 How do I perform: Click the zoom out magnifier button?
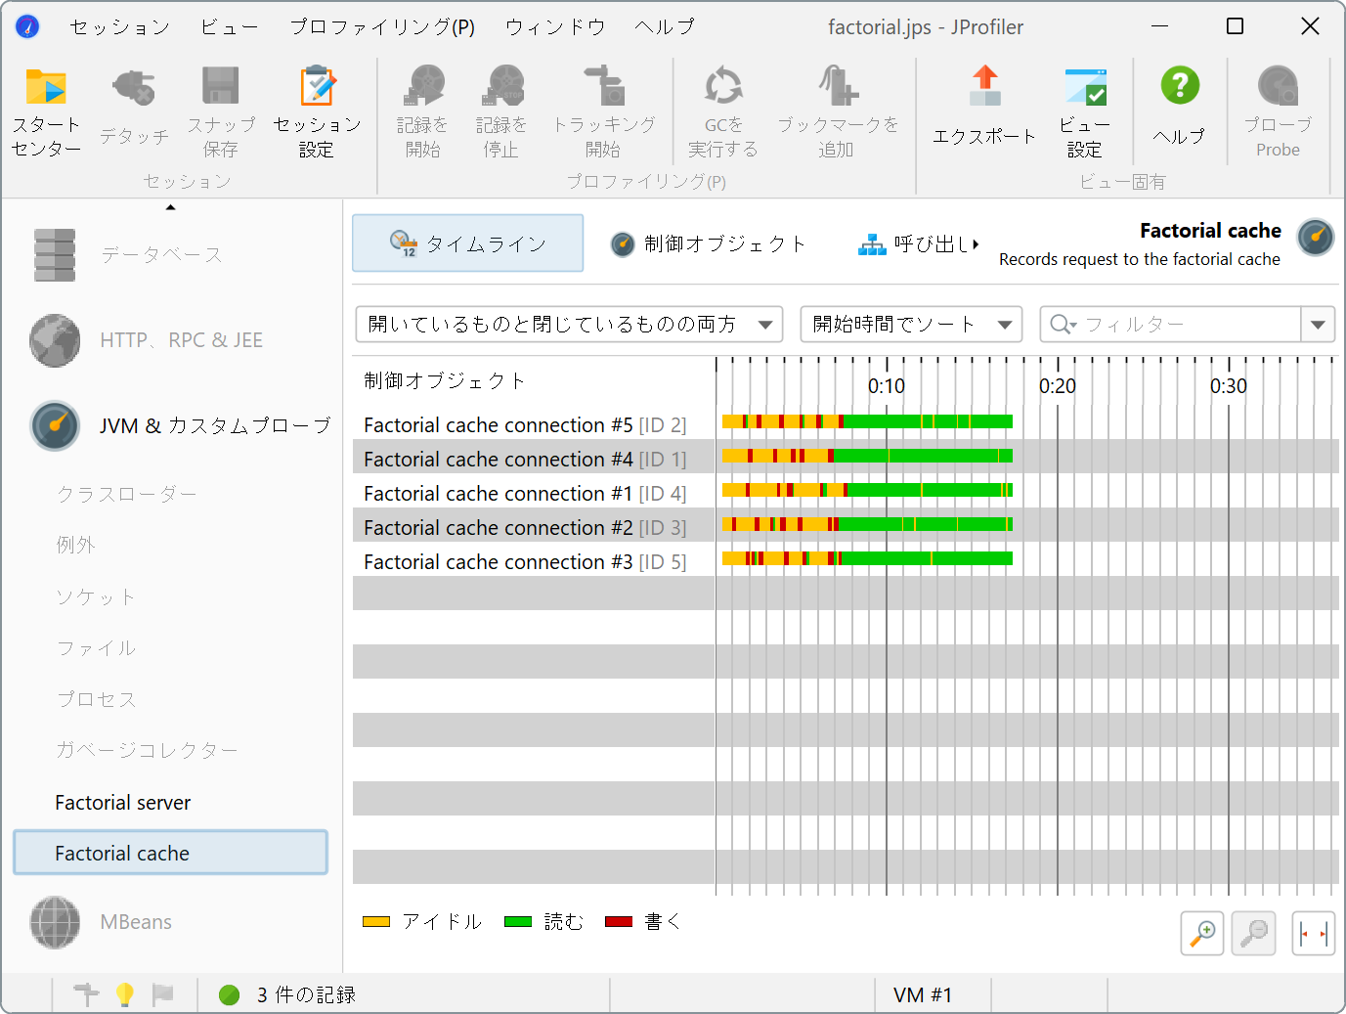(x=1253, y=934)
